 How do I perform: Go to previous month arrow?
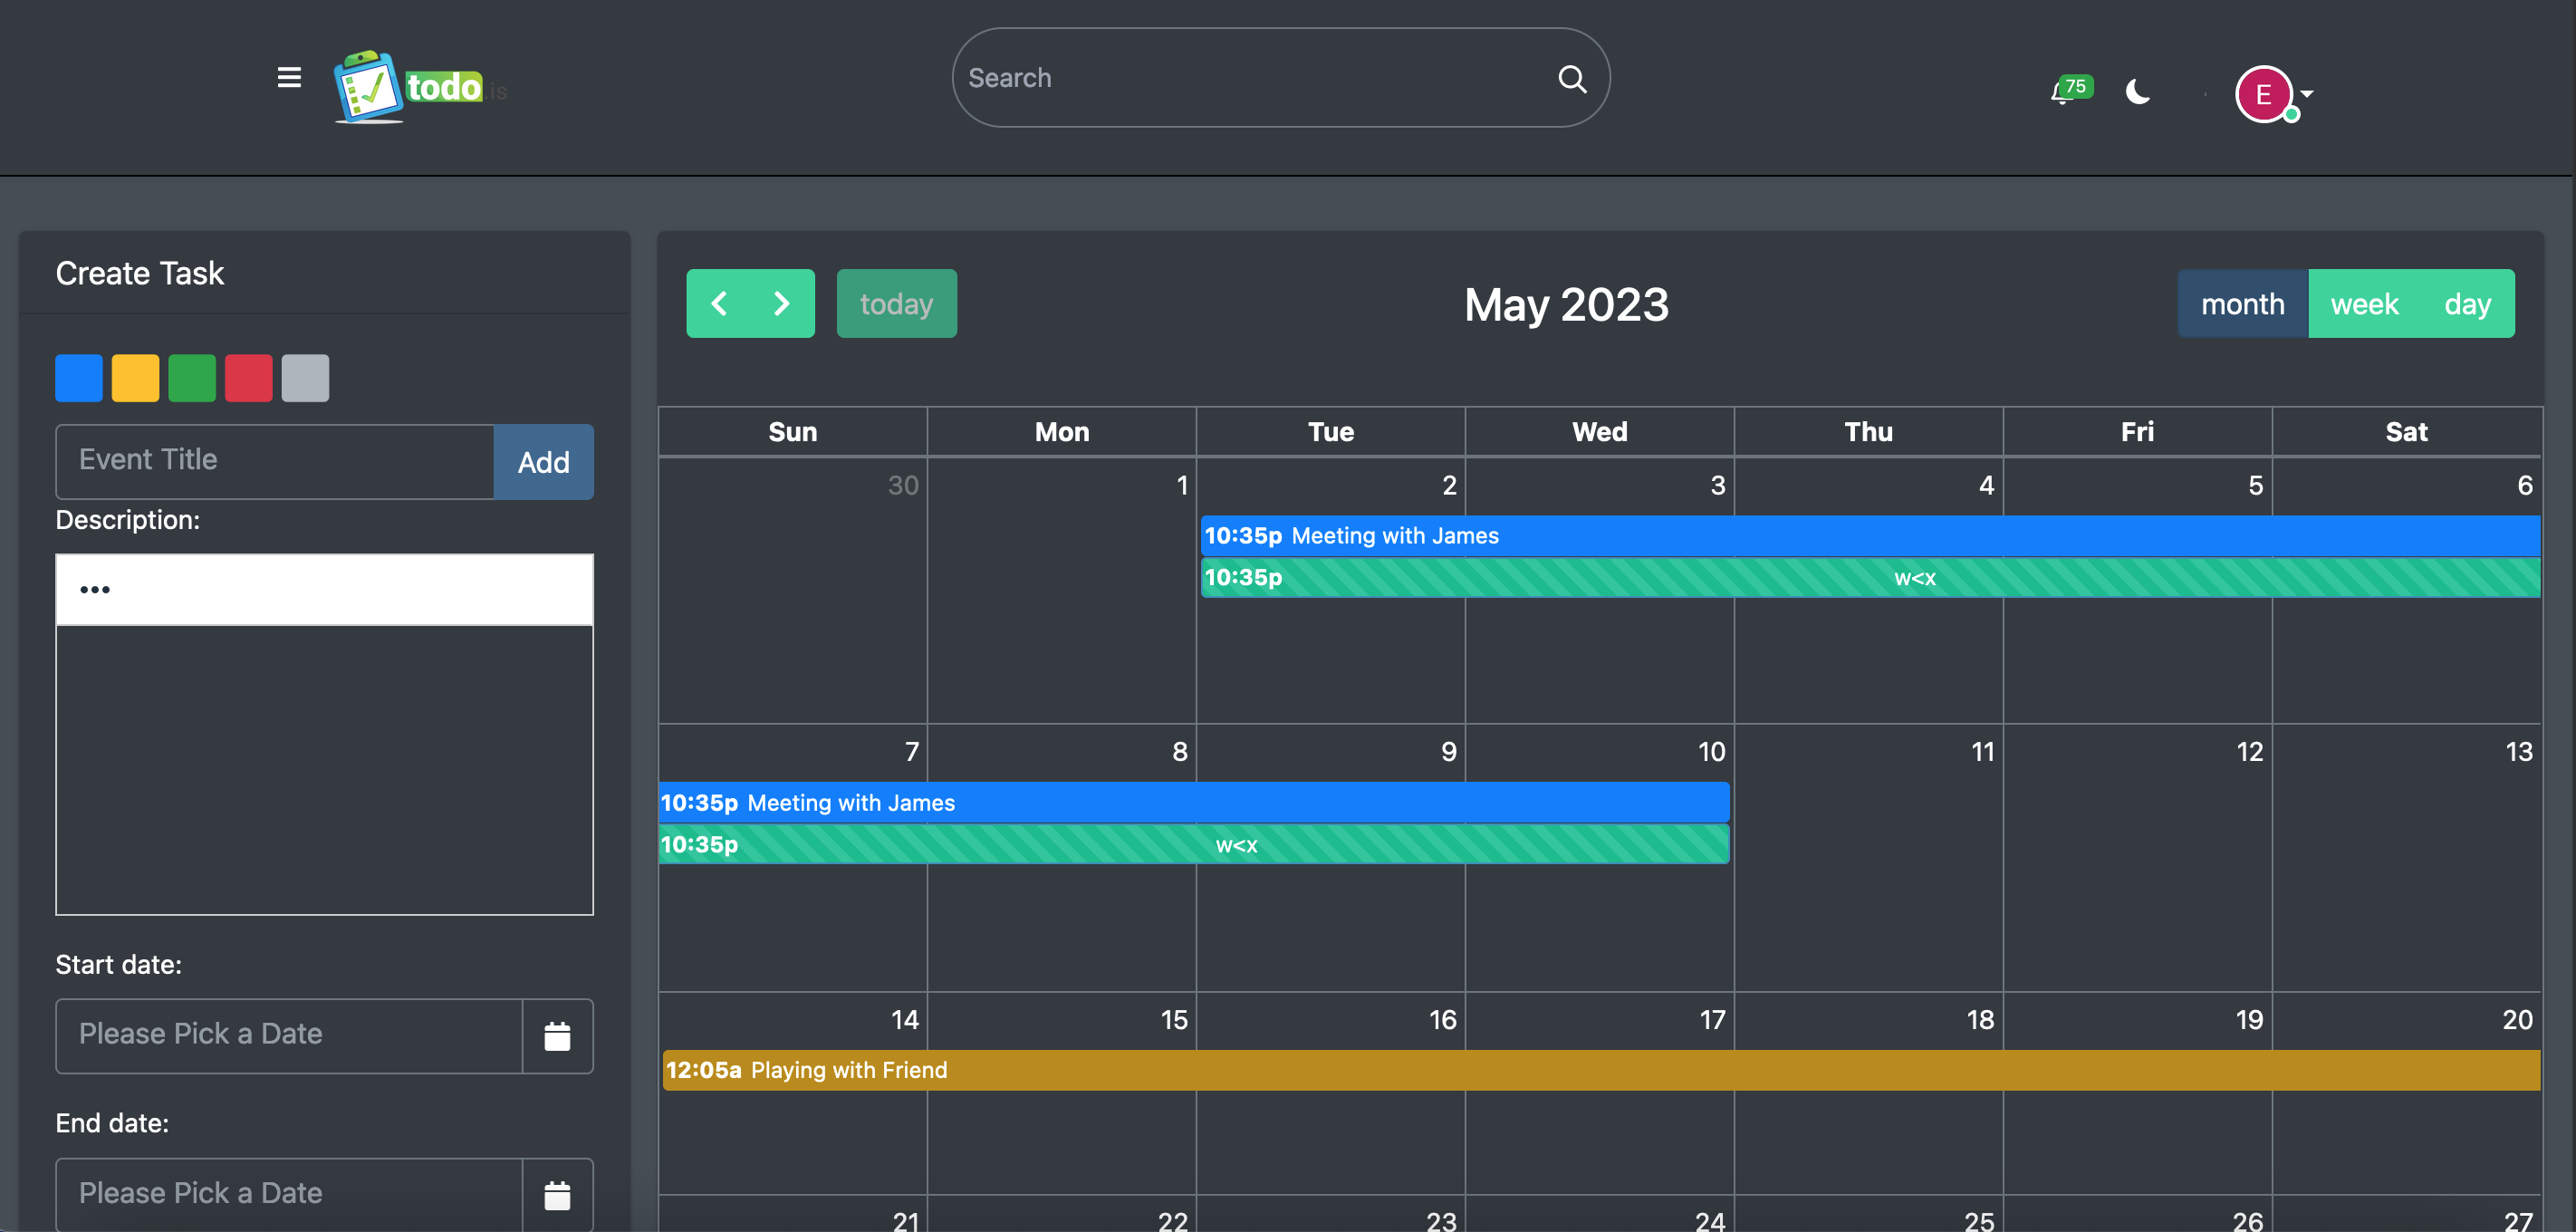[719, 304]
